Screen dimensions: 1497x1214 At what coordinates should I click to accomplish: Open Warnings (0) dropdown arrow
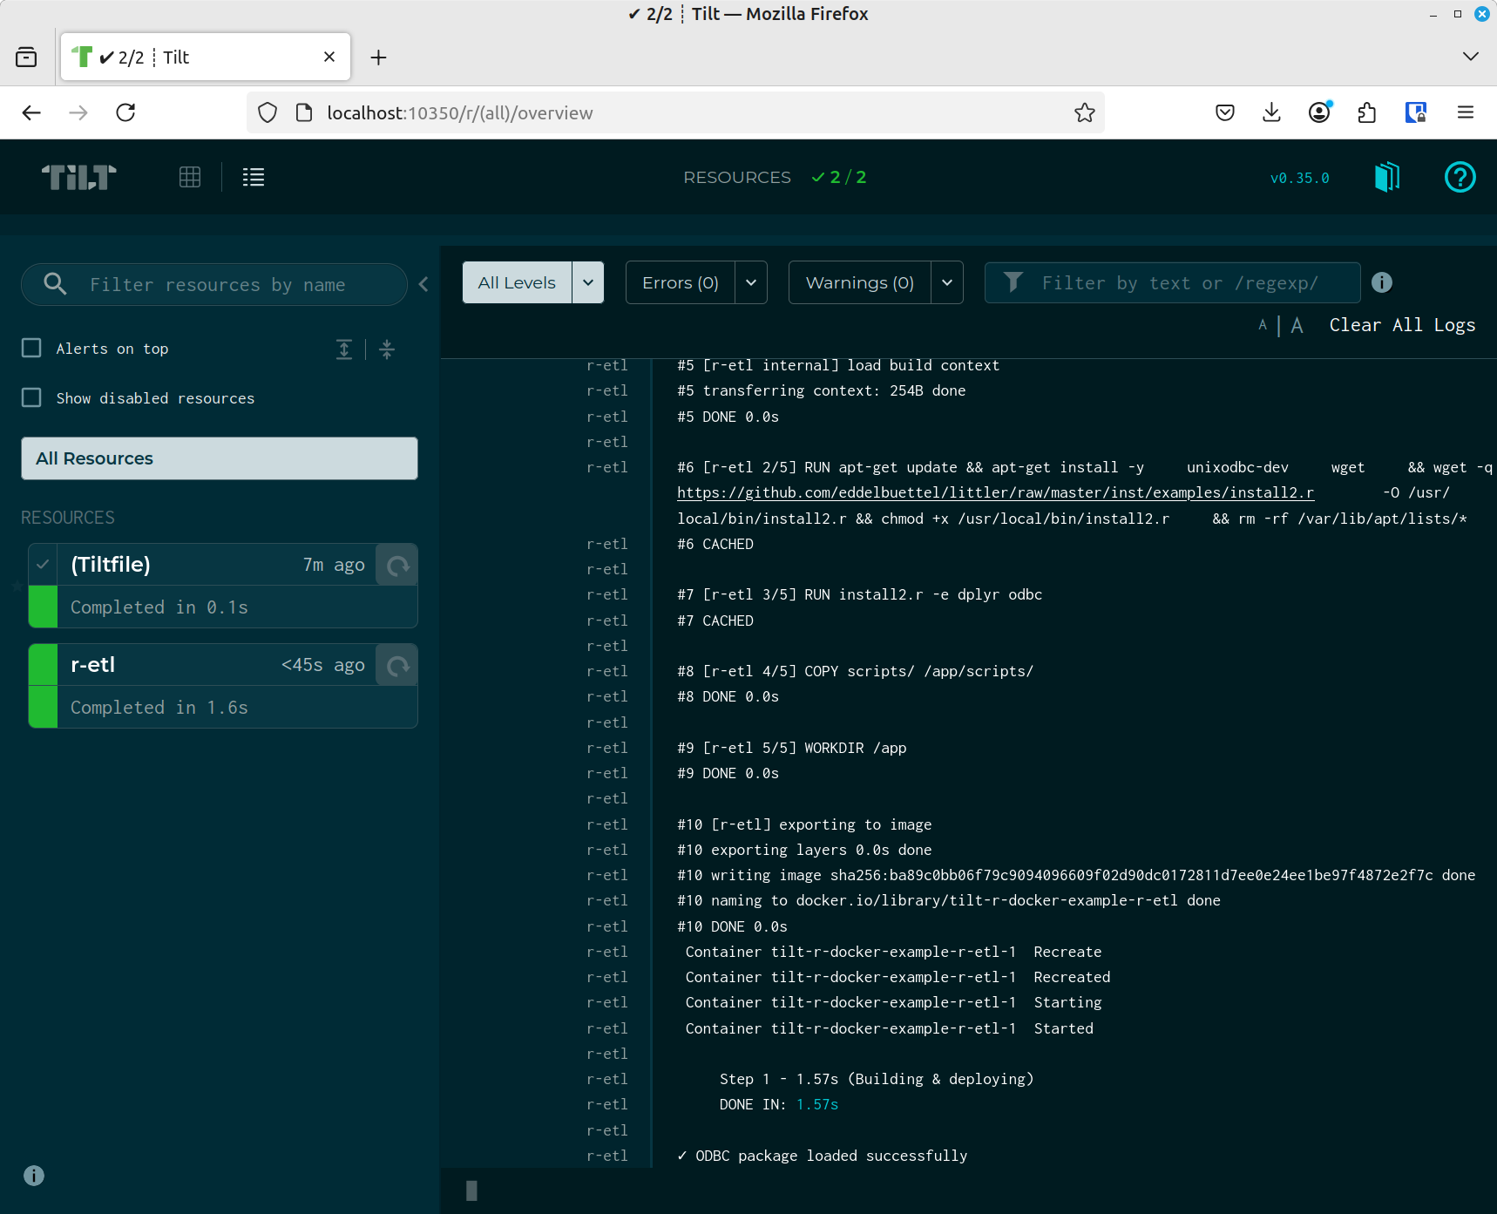[947, 282]
